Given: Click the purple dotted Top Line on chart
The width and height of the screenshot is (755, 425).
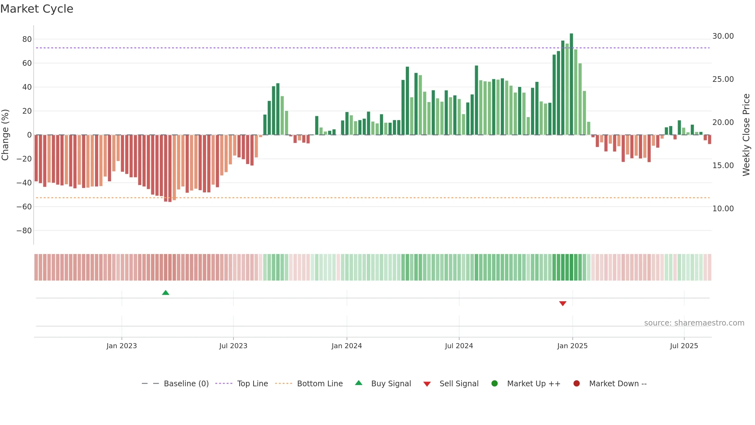Looking at the screenshot, I should pos(373,48).
